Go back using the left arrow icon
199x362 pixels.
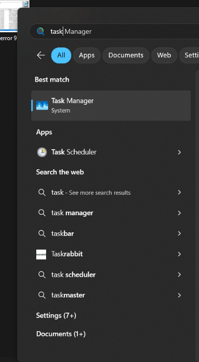click(41, 55)
